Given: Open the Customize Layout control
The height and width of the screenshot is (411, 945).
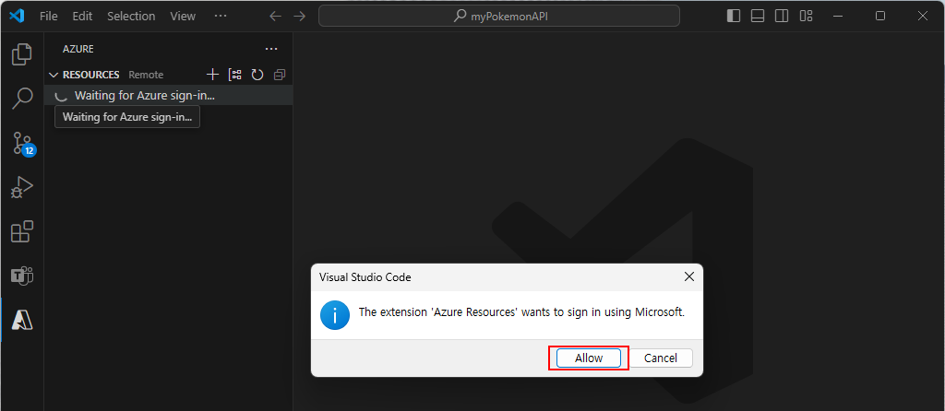Looking at the screenshot, I should click(806, 17).
